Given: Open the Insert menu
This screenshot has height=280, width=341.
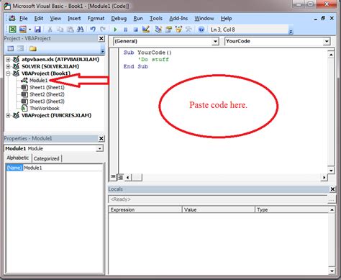Looking at the screenshot, I should tap(74, 18).
